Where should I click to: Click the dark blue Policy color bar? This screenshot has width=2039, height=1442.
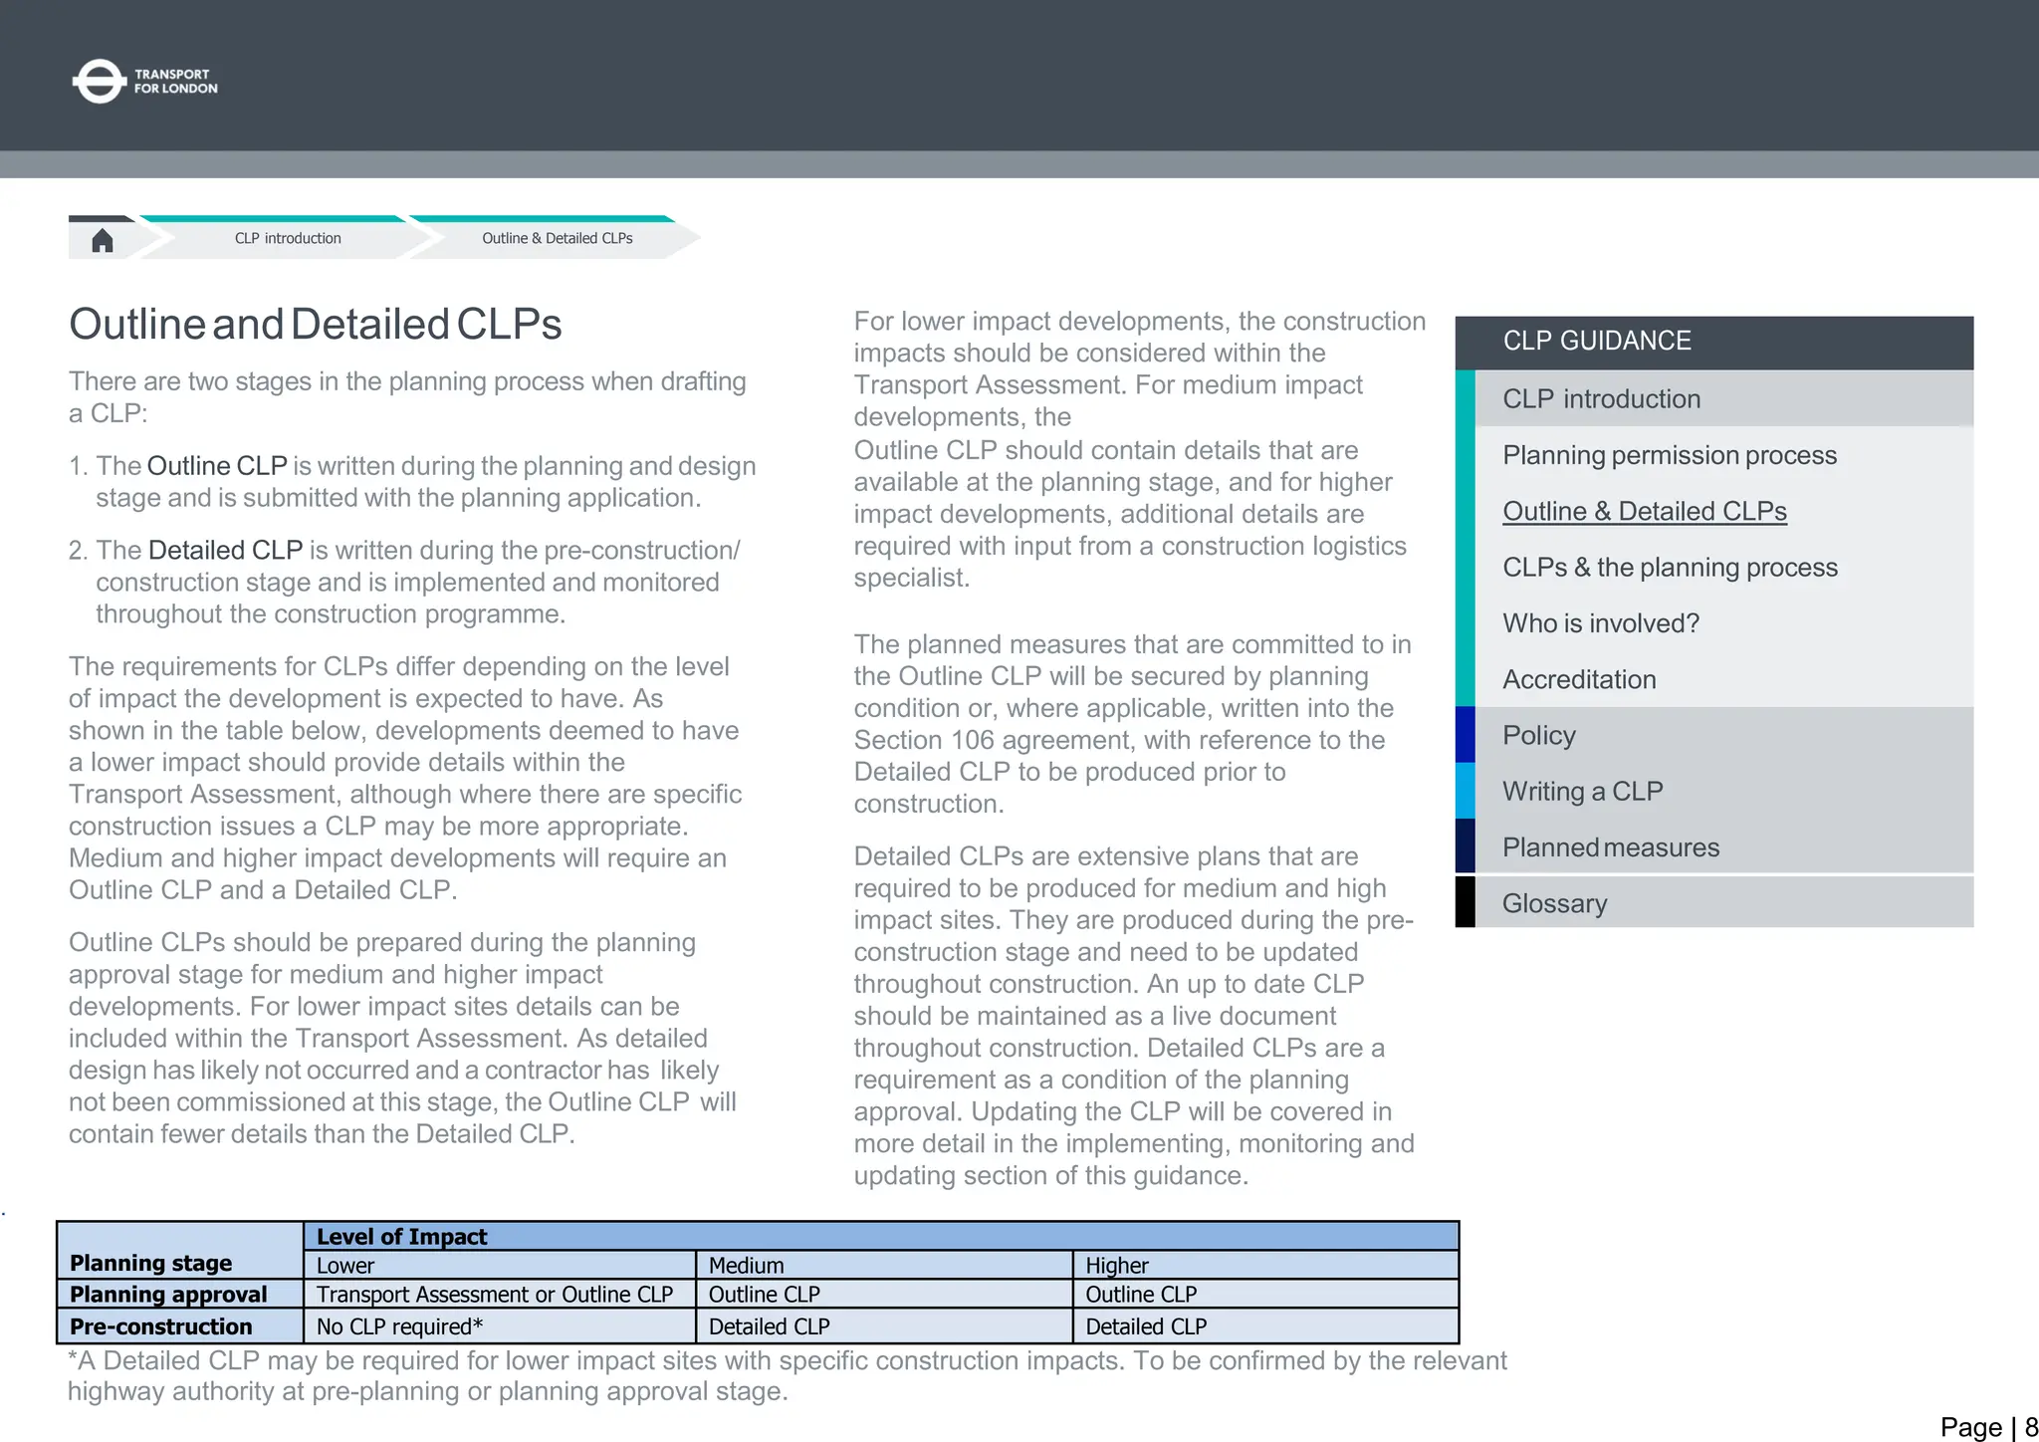[1465, 735]
